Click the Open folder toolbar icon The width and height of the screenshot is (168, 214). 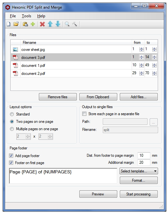click(16, 24)
